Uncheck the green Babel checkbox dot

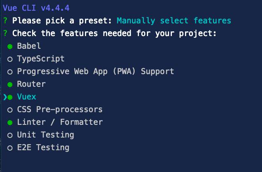10,46
